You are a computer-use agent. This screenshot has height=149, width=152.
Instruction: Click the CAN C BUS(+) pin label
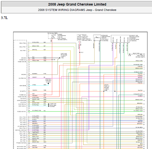click(x=22, y=104)
